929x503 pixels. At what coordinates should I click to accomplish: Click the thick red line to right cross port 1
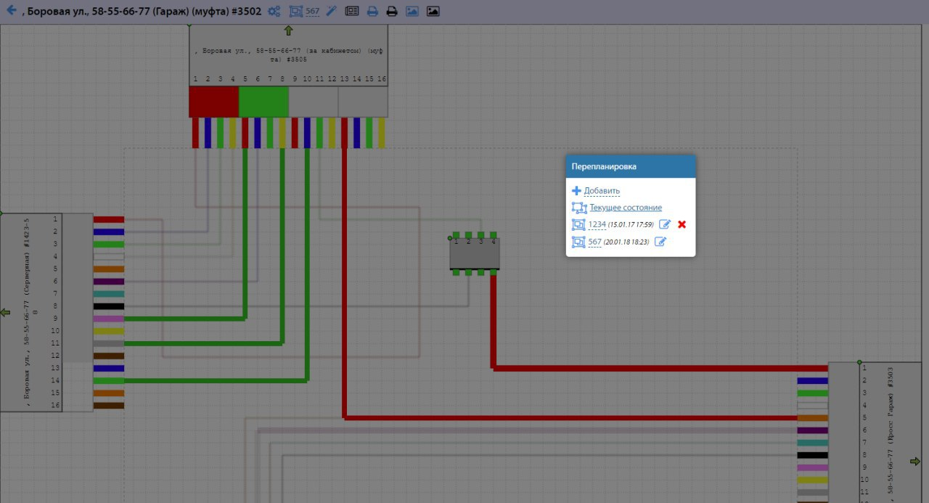coord(660,368)
